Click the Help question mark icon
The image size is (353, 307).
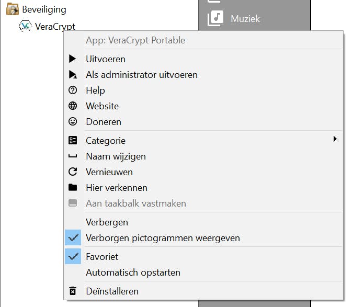click(x=73, y=90)
